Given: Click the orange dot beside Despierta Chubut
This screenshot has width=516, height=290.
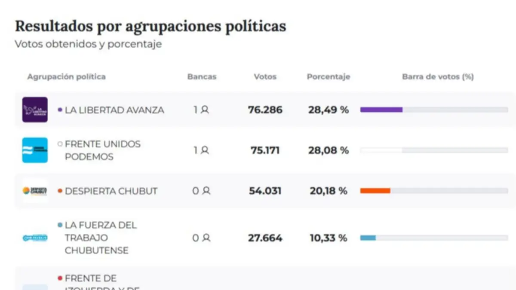Looking at the screenshot, I should pos(60,191).
